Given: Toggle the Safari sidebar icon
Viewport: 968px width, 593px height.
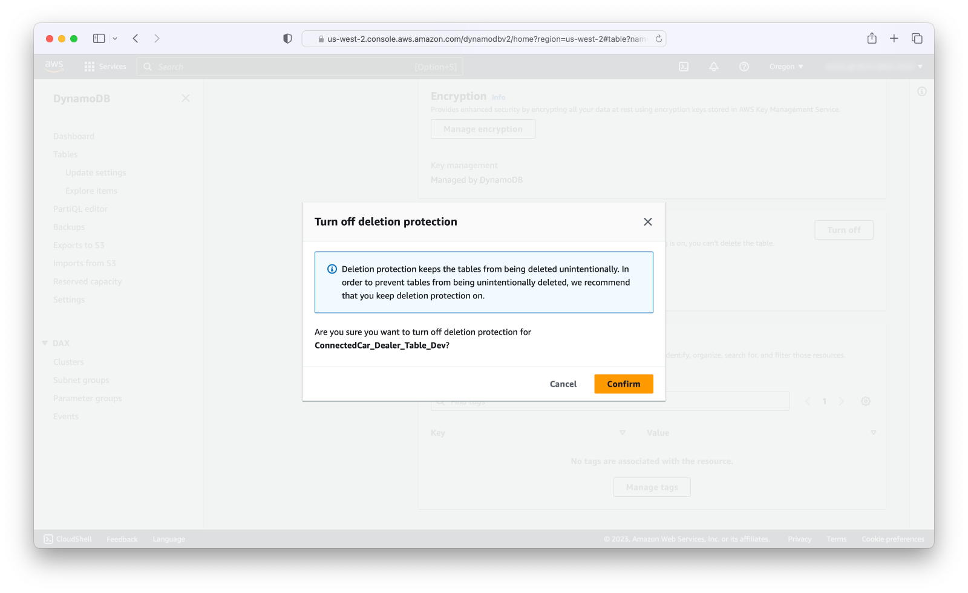Looking at the screenshot, I should click(x=99, y=38).
